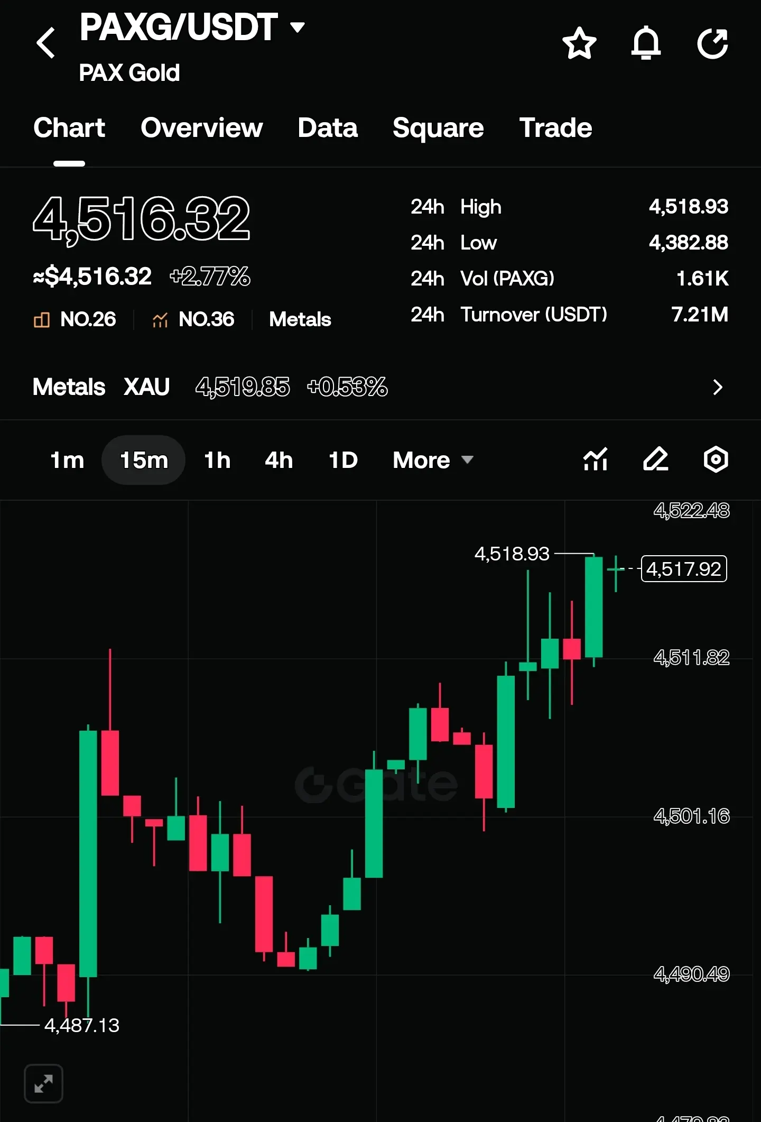Open Metals XAU details chevron
This screenshot has height=1122, width=761.
[x=717, y=387]
